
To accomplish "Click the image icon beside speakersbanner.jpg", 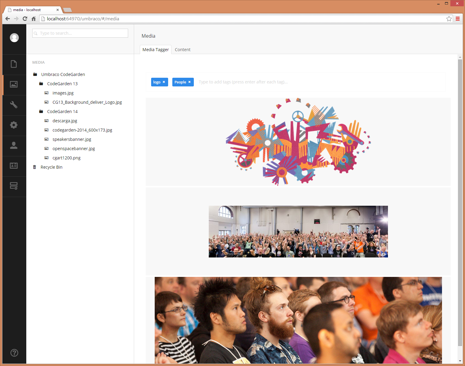I will pos(46,139).
